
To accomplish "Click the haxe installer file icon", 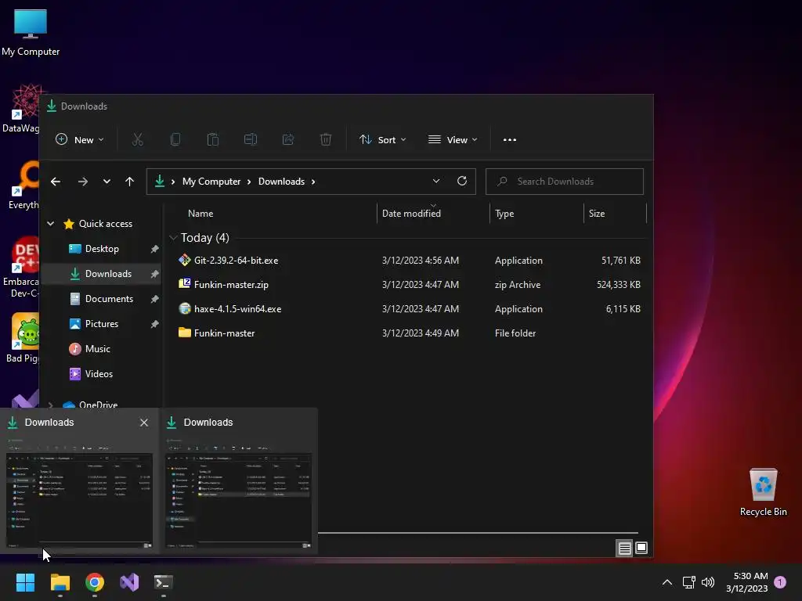I will (x=184, y=308).
